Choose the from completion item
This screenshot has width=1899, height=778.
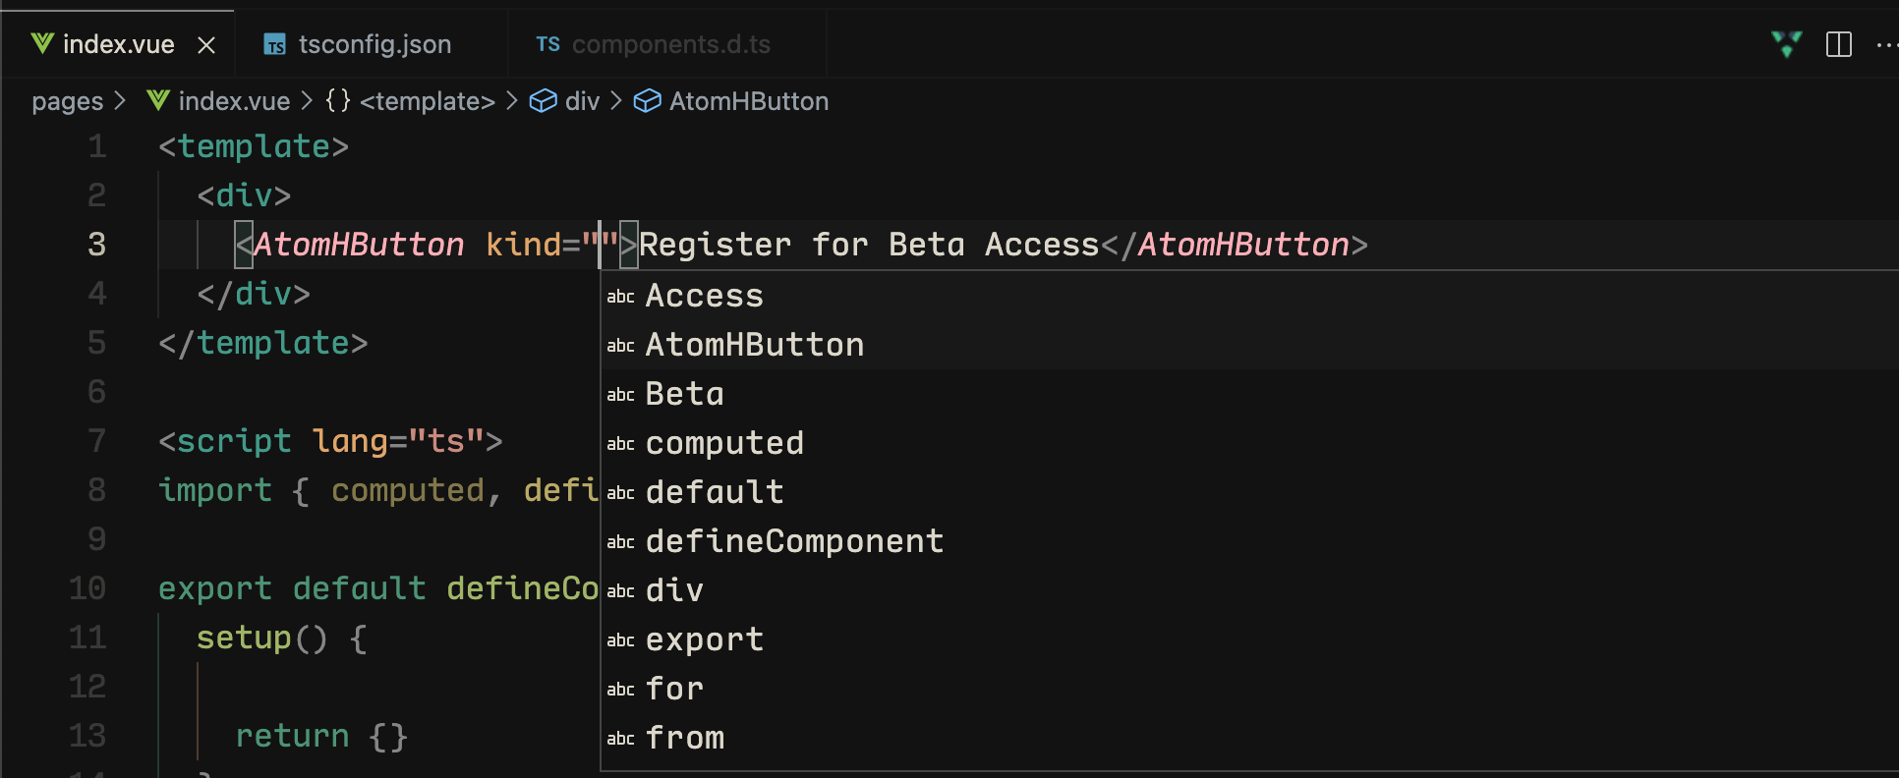[684, 737]
